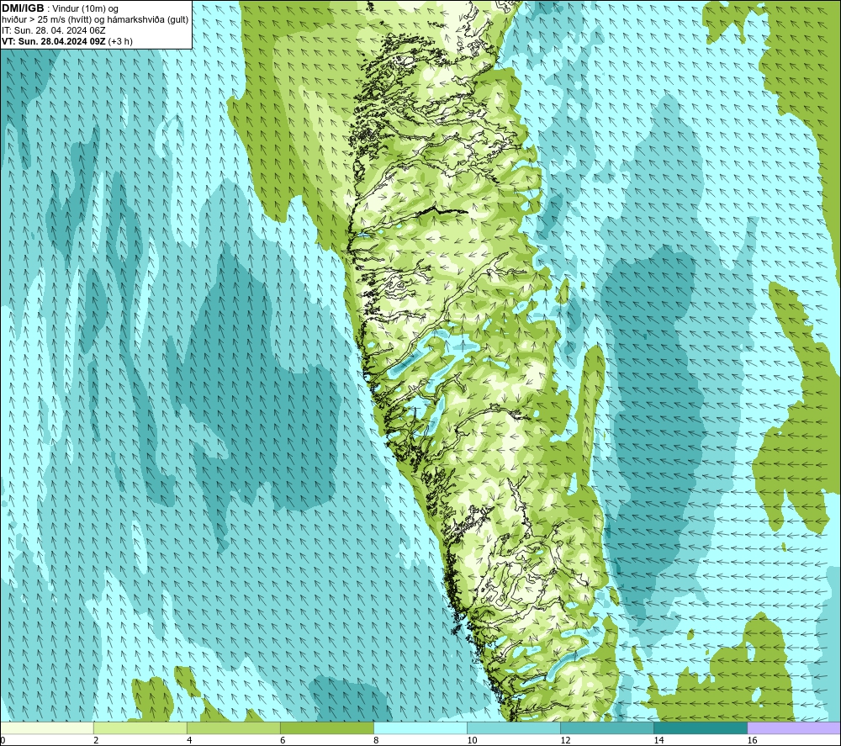The height and width of the screenshot is (746, 841).
Task: Click the pale cream 0–2 m/s color swatch
Action: (46, 727)
